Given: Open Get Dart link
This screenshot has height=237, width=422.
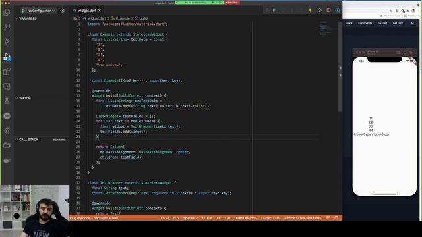Looking at the screenshot, I should (x=398, y=24).
